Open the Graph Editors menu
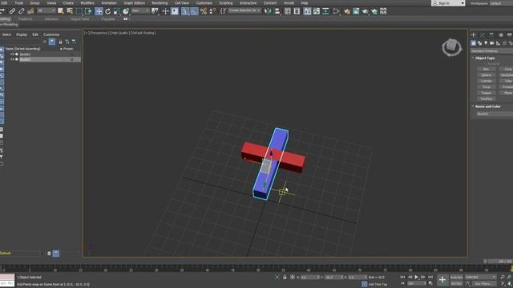 click(134, 3)
